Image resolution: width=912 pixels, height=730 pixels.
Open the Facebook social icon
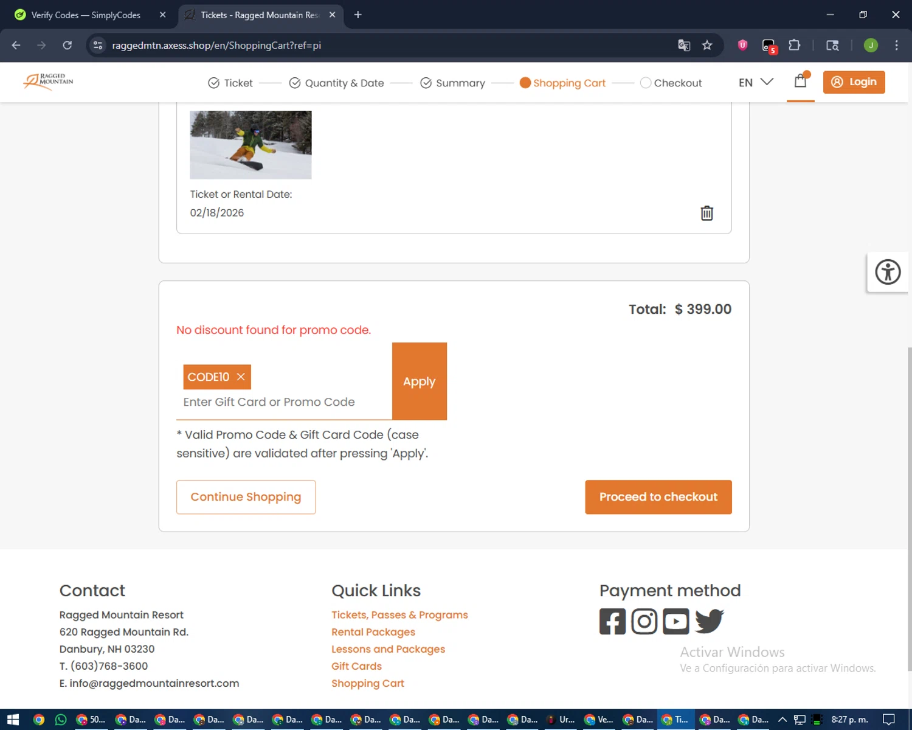tap(612, 621)
